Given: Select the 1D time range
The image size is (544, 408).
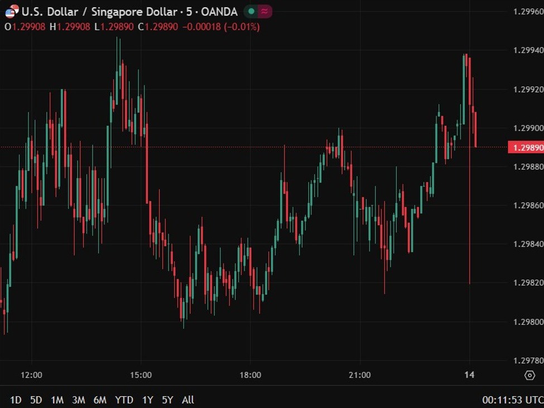Looking at the screenshot, I should point(16,400).
